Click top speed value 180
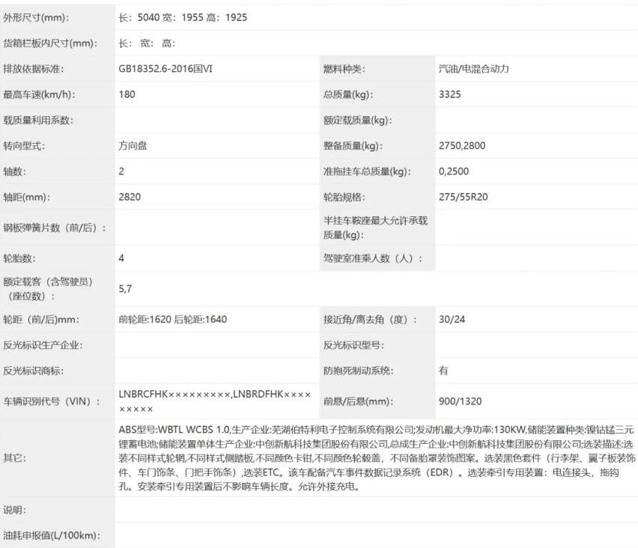This screenshot has height=548, width=638. (127, 94)
